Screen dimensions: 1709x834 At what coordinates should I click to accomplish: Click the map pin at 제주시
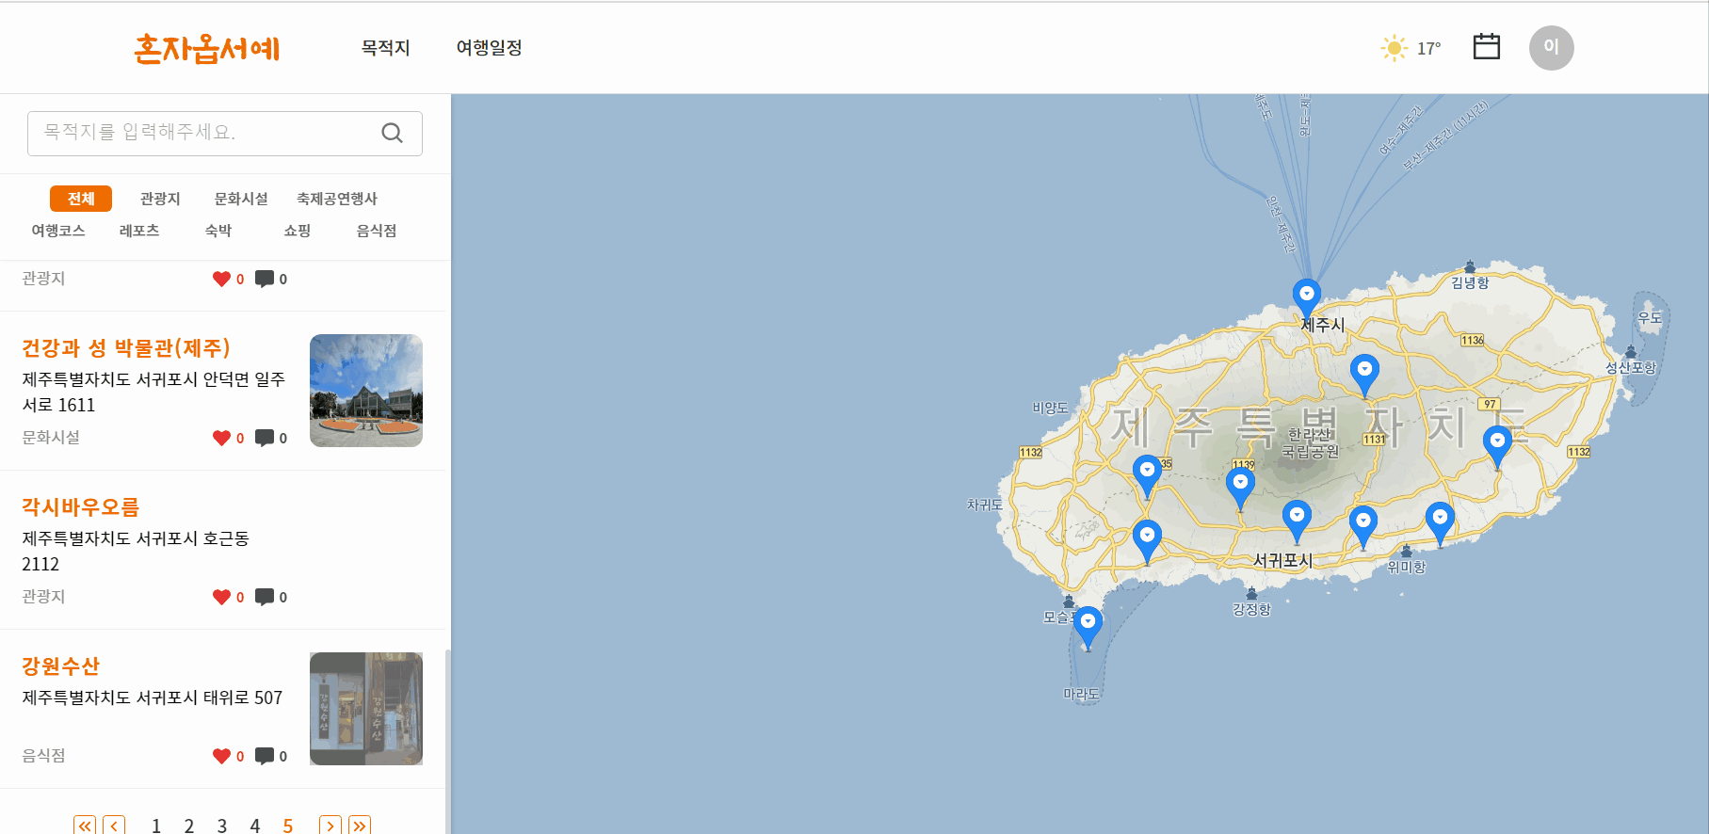1306,297
